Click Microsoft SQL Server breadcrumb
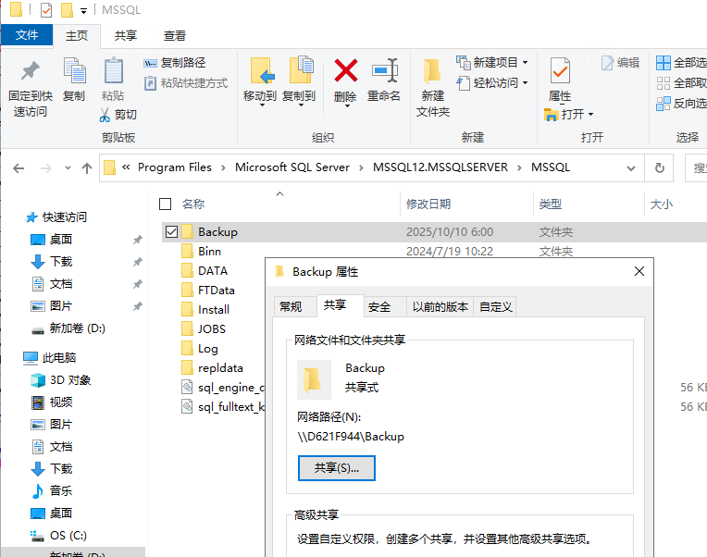 292,167
